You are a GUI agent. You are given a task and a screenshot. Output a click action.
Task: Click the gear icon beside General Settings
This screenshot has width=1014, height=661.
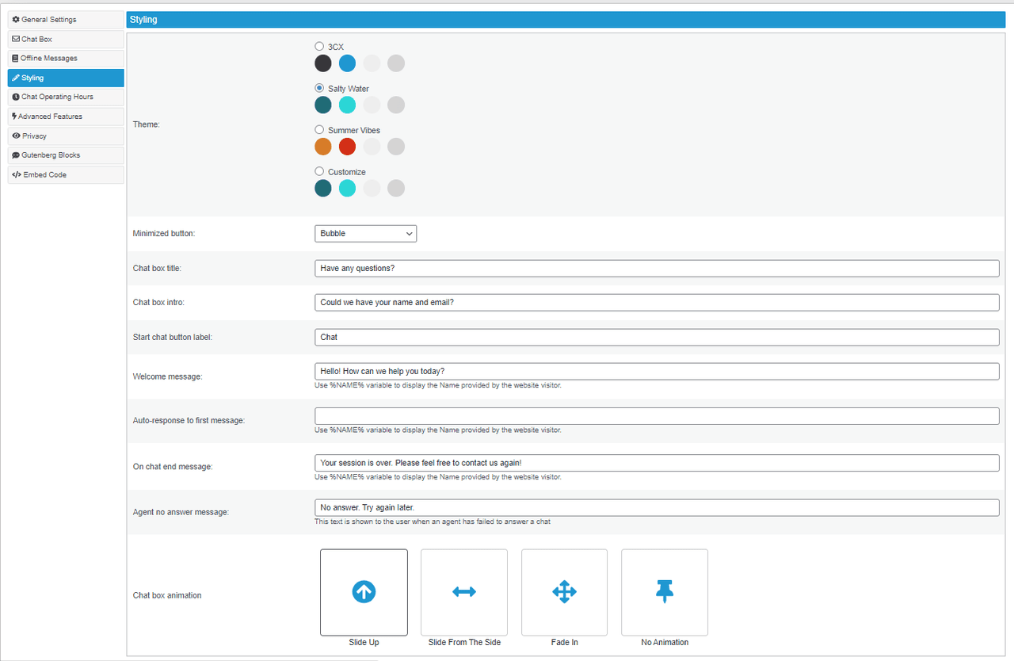point(16,20)
